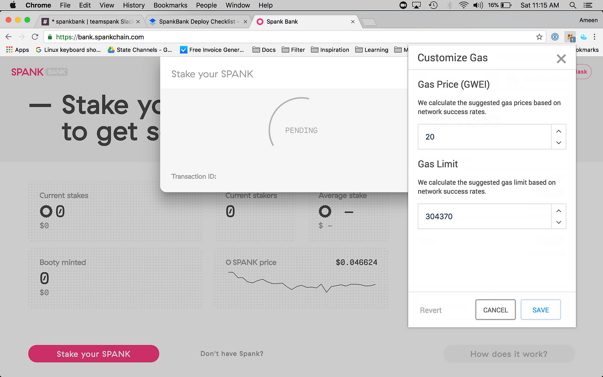Close the spankbank Slack tab
This screenshot has width=603, height=377.
click(138, 22)
